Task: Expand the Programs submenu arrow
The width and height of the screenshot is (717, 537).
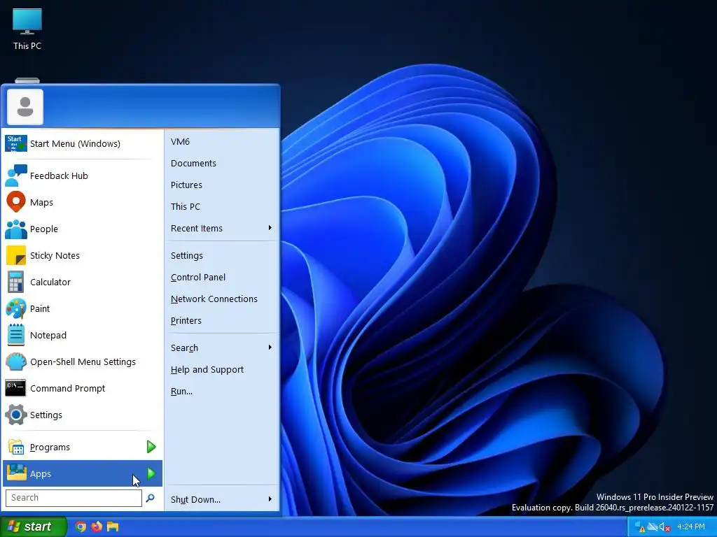Action: pyautogui.click(x=151, y=447)
